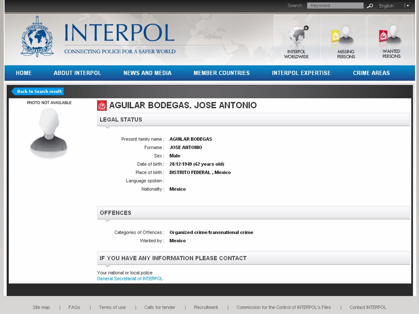Open the Interpol Expertise menu
419x314 pixels.
[x=301, y=73]
